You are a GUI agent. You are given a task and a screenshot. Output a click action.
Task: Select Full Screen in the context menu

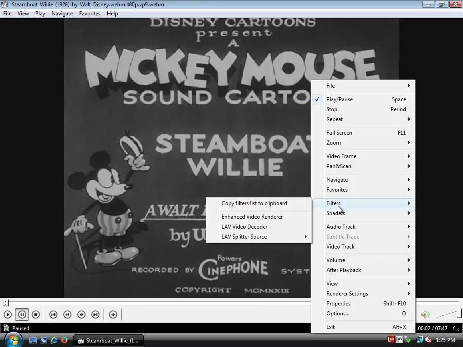point(363,133)
